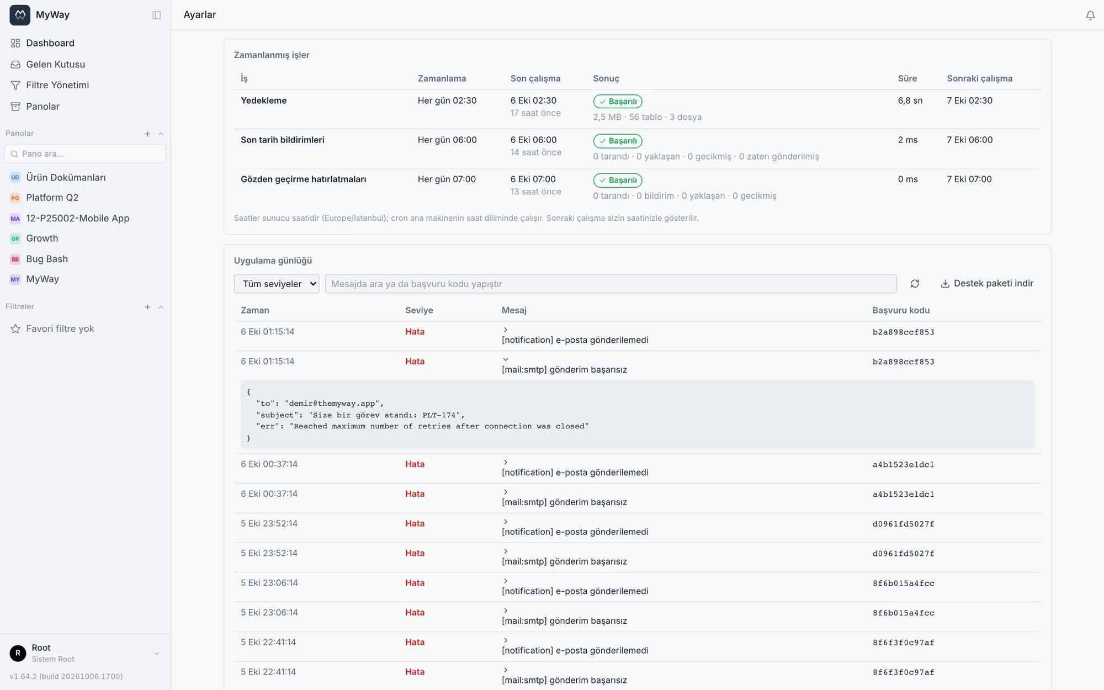Collapse the sidebar panel toggle icon
This screenshot has height=690, width=1104.
point(157,15)
